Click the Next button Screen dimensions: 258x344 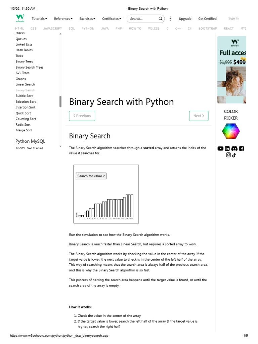point(199,116)
